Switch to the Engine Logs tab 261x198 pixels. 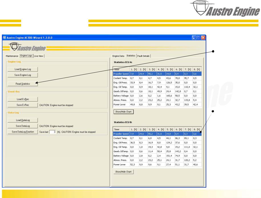pyautogui.click(x=26, y=56)
